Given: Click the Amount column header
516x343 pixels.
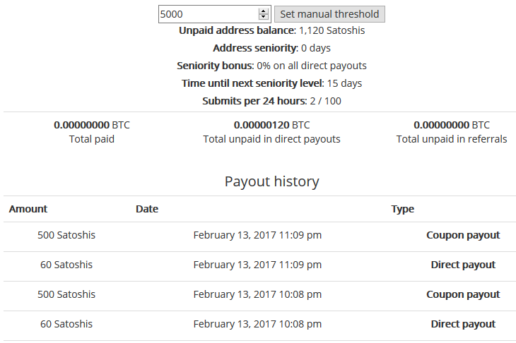Looking at the screenshot, I should [28, 209].
